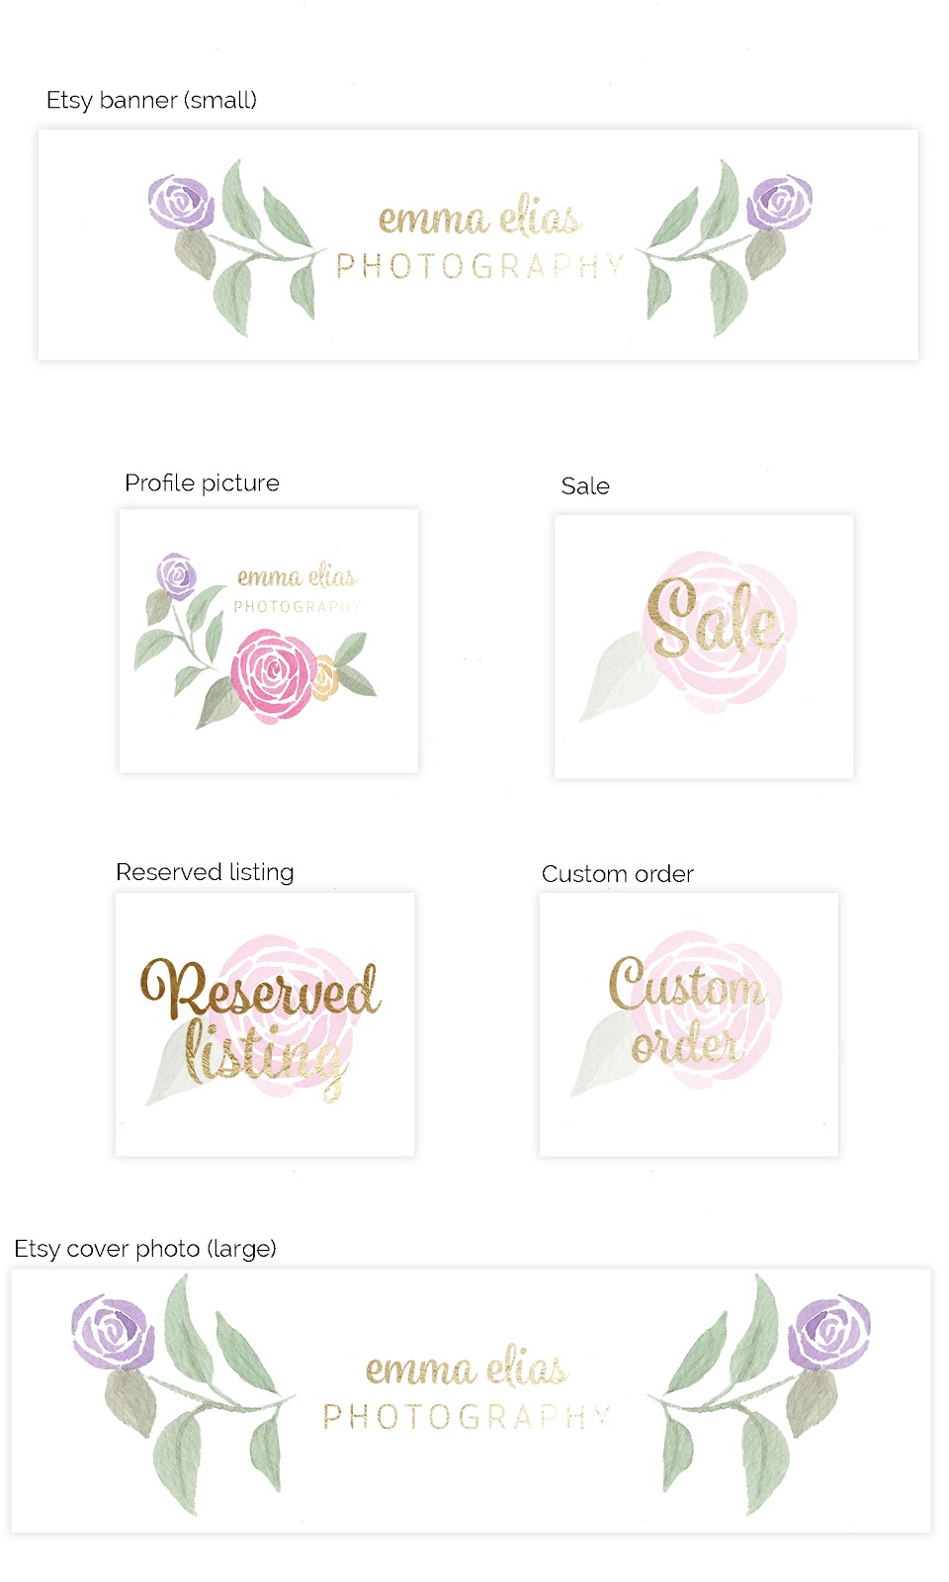
Task: Click the 'Custom order' label
Action: click(x=618, y=874)
